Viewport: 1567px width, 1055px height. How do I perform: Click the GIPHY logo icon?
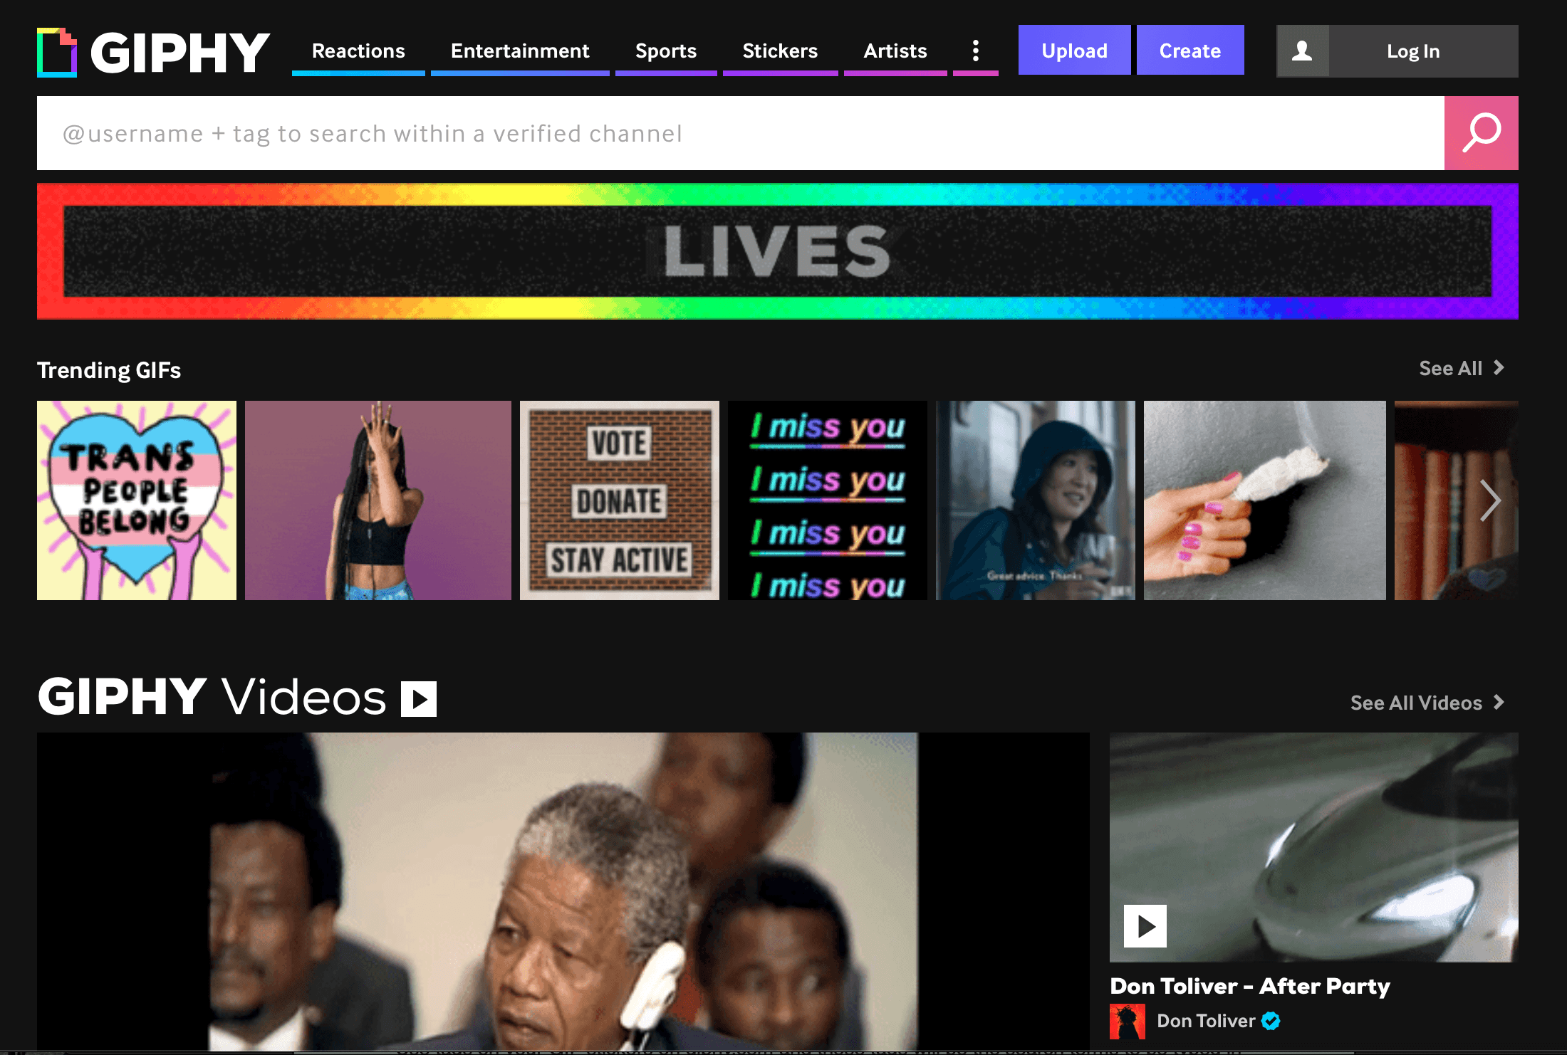point(59,49)
